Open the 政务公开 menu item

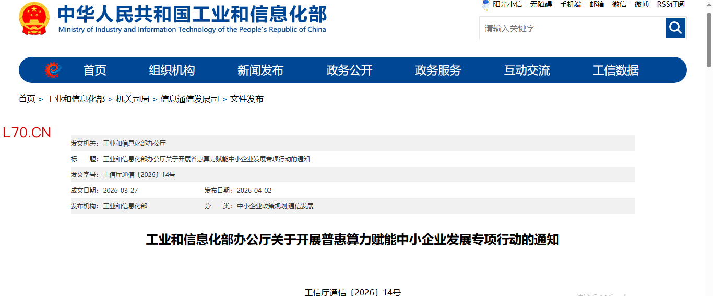[350, 70]
